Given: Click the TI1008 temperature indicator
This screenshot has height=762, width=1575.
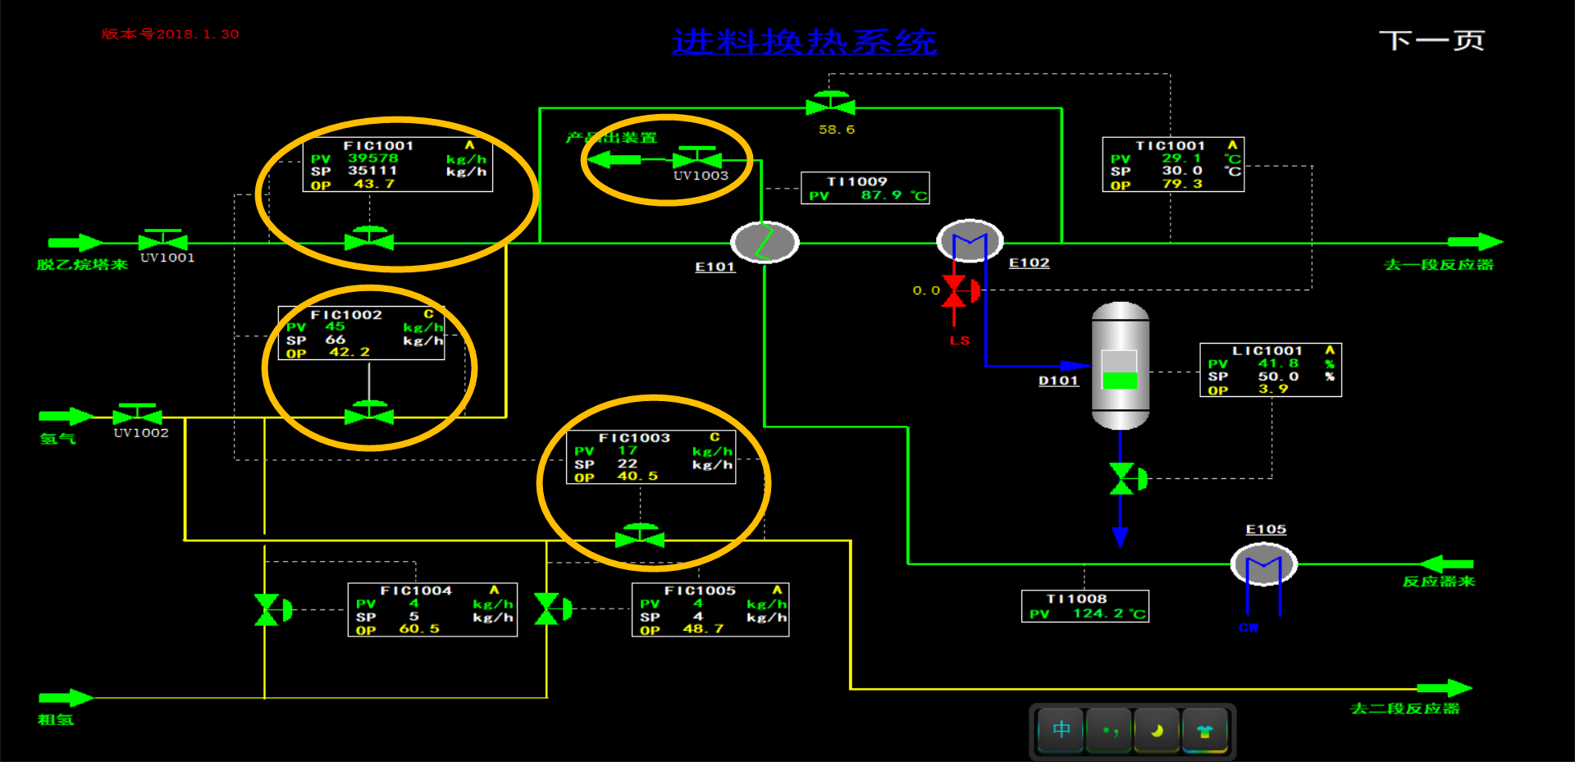Looking at the screenshot, I should coord(1085,606).
